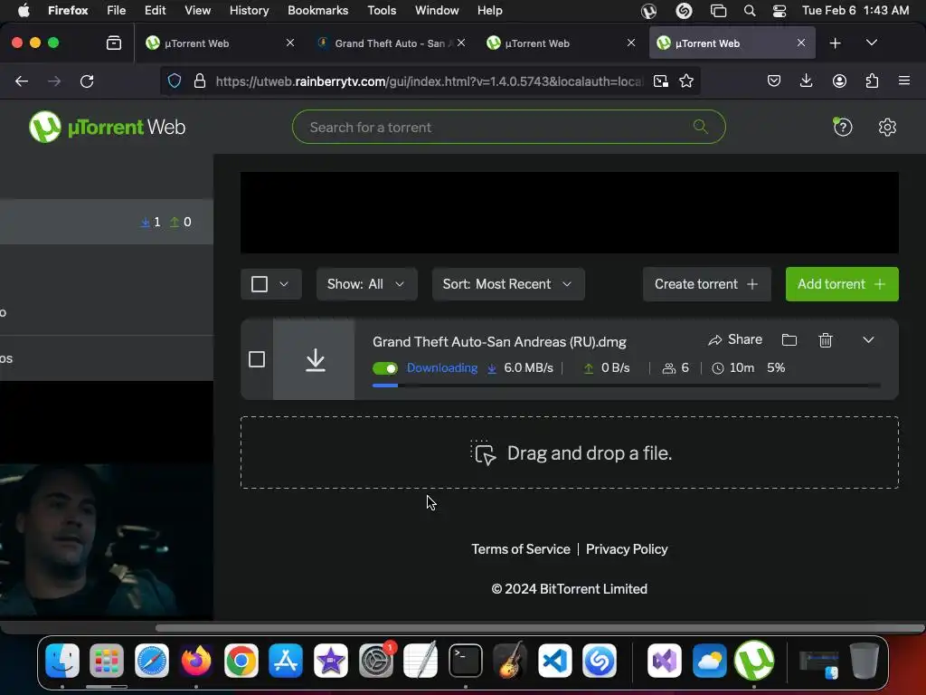This screenshot has width=926, height=695.
Task: Switch to the first µTorrent Web tab
Action: 219,43
